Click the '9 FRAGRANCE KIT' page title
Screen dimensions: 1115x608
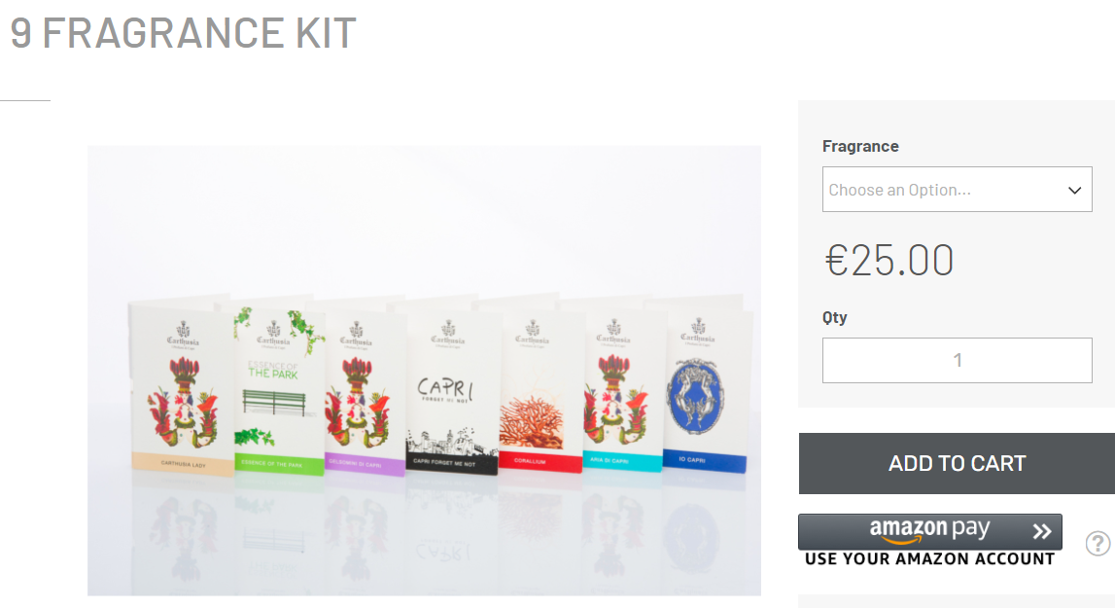pyautogui.click(x=184, y=33)
